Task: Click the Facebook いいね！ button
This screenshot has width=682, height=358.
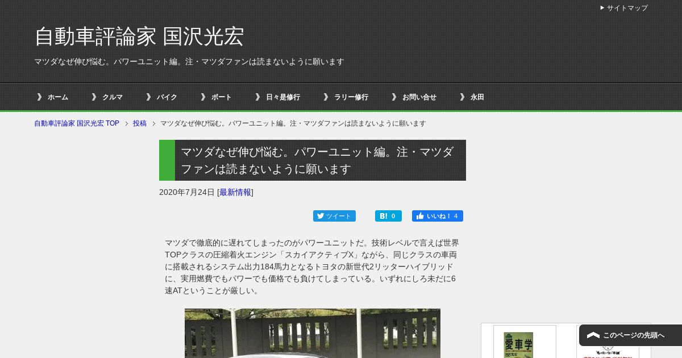Action: point(438,216)
